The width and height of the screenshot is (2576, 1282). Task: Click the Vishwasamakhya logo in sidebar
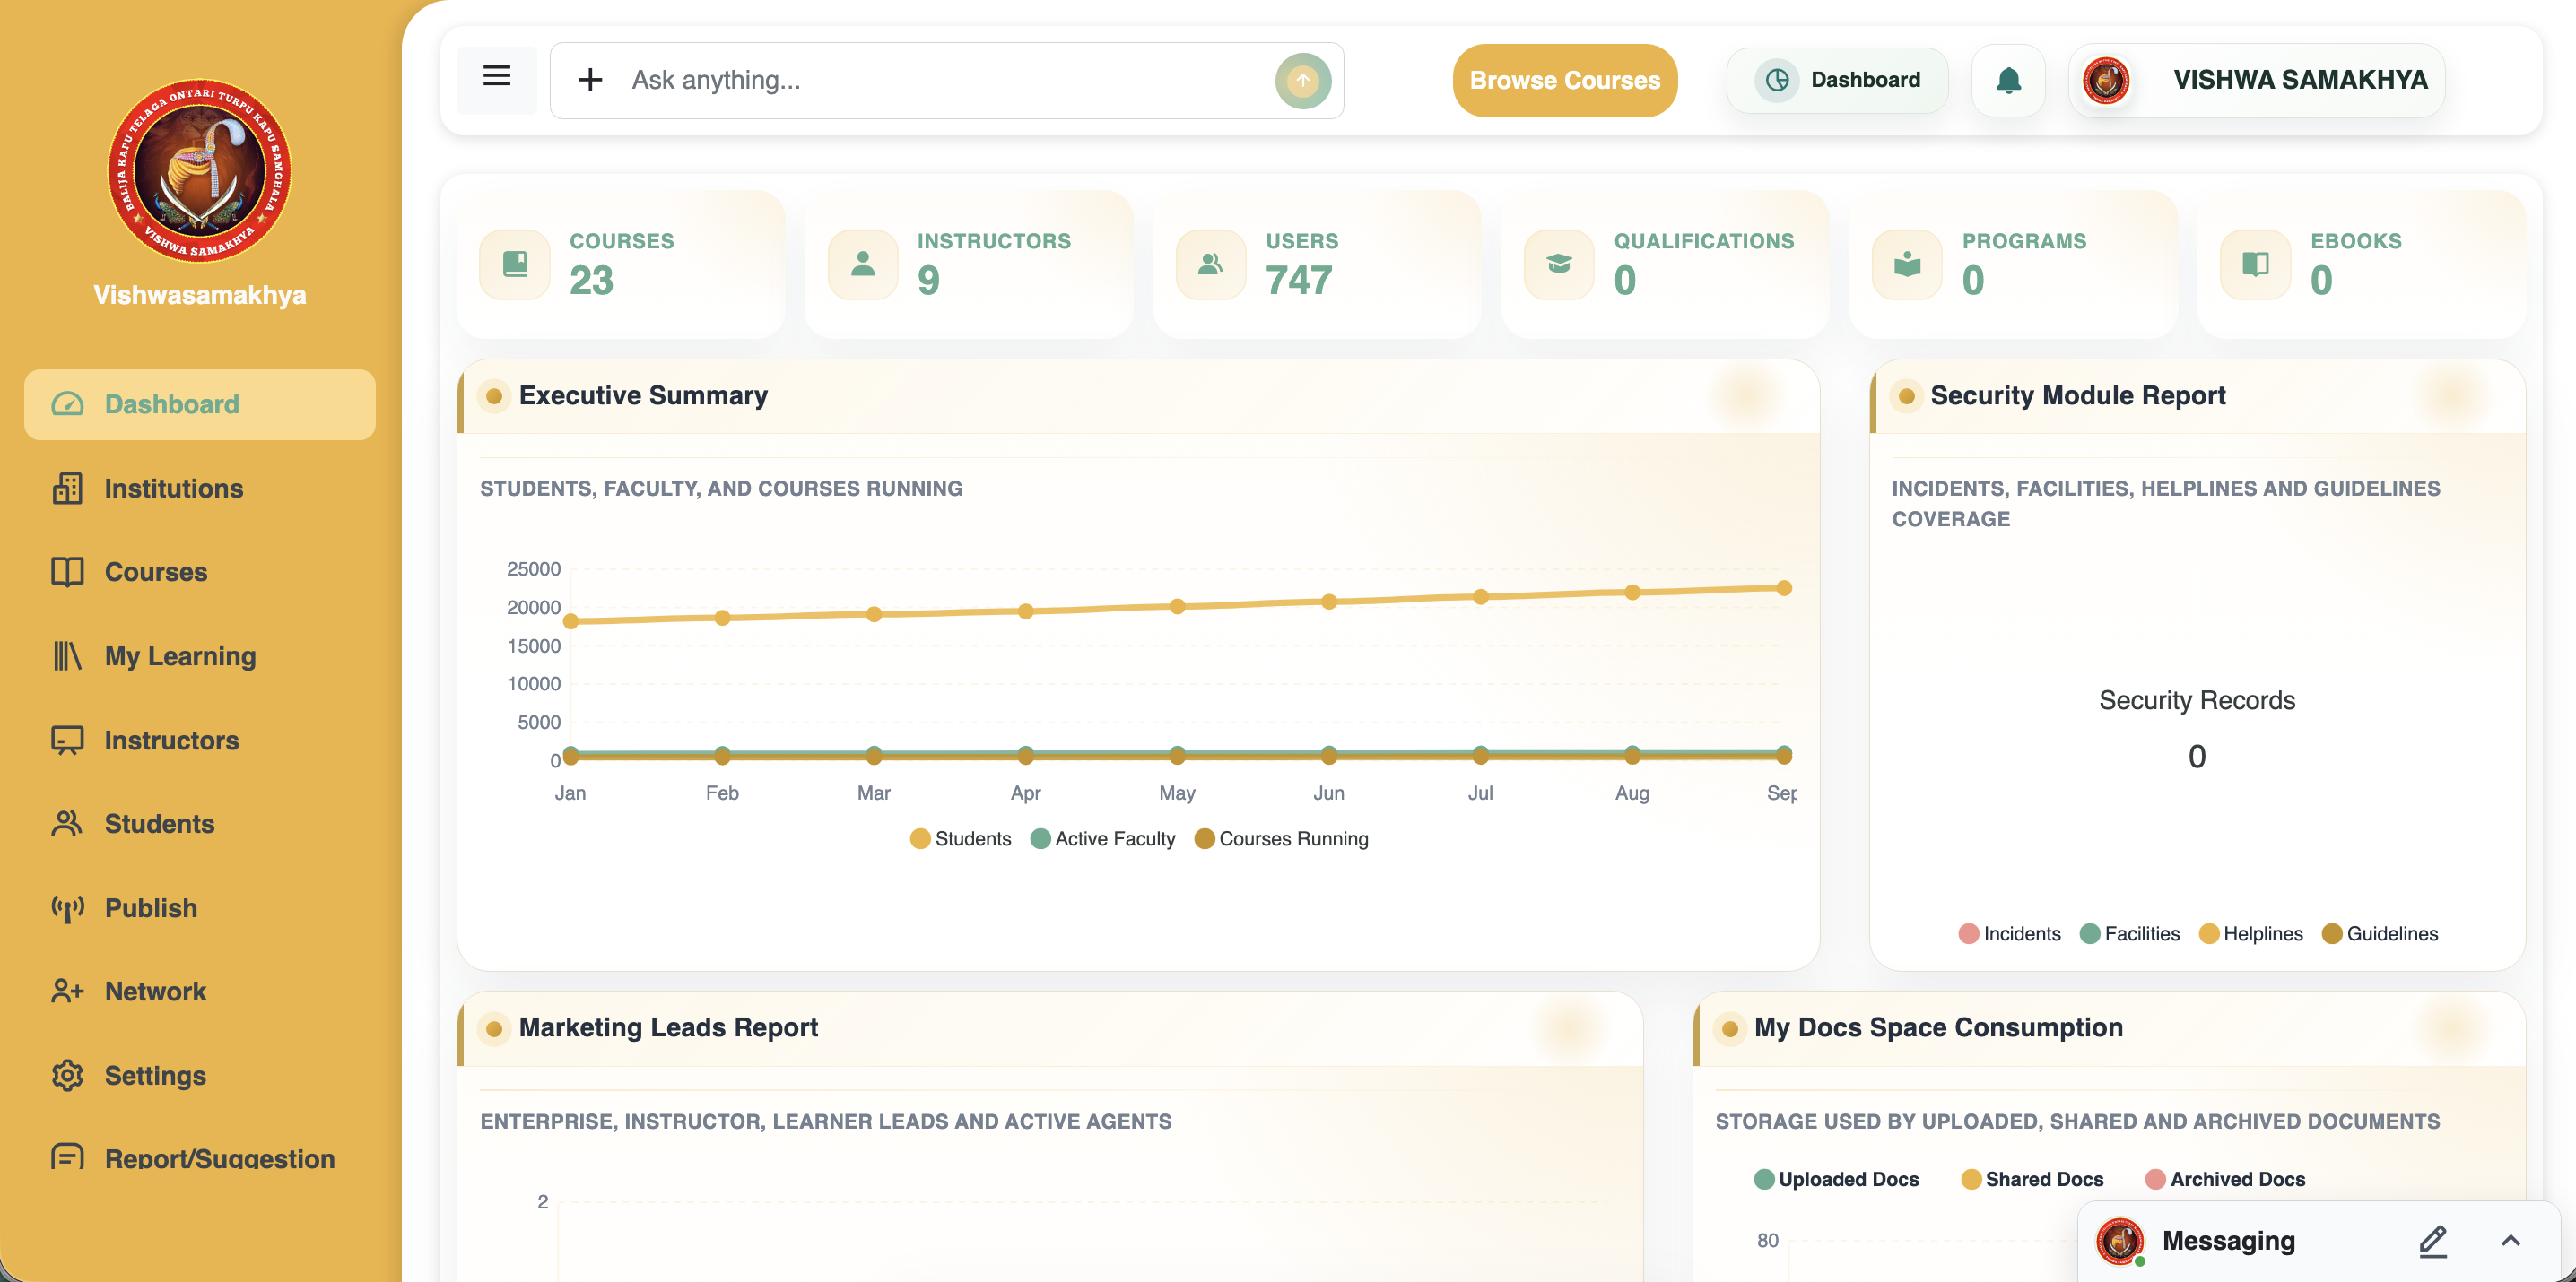200,169
